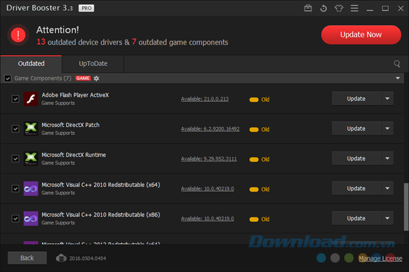Click the PRO badge in title bar
Viewport: 409px width, 272px height.
(x=86, y=8)
